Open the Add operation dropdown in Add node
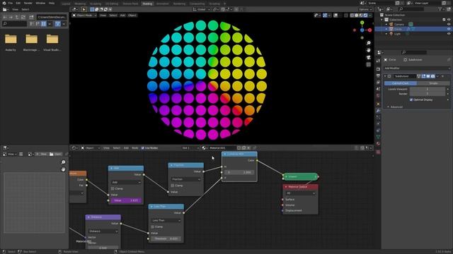The width and height of the screenshot is (453, 254). 126,182
